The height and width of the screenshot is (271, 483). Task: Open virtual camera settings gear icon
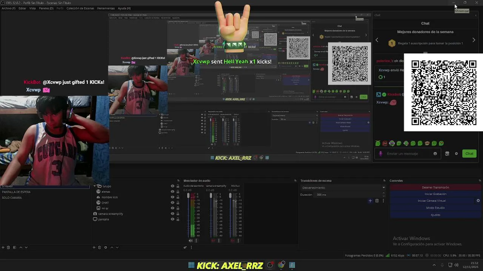tap(478, 201)
